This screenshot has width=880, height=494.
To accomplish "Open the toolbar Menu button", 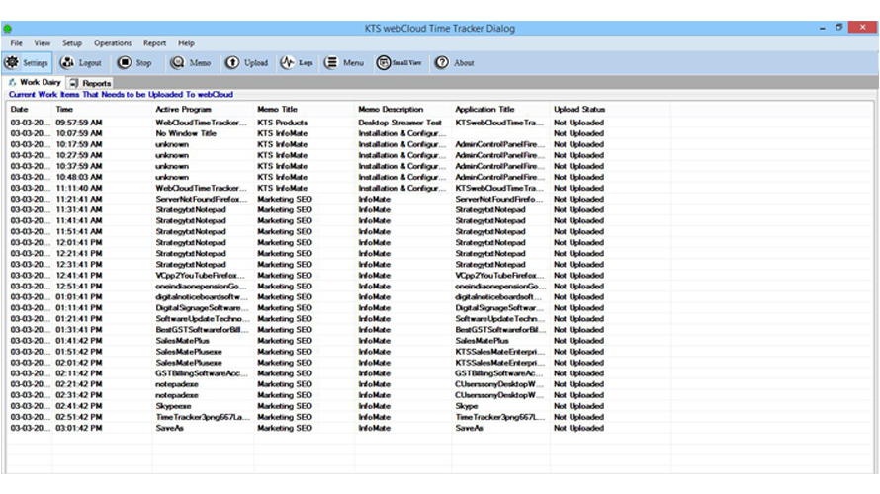I will [x=345, y=62].
